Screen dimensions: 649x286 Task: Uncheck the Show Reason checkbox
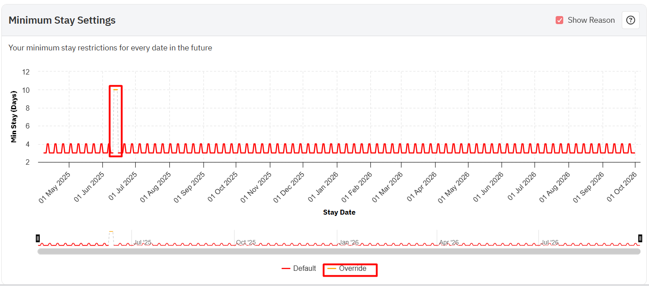tap(559, 20)
